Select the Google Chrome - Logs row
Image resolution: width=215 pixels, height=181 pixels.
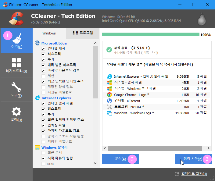pos(157,95)
